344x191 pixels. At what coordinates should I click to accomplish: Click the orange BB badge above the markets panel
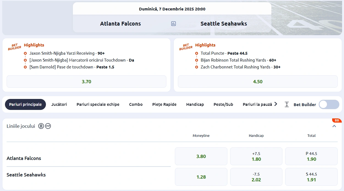(x=337, y=120)
